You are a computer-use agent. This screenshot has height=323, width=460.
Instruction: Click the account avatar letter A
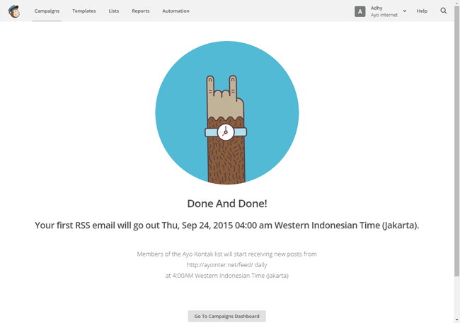coord(360,11)
